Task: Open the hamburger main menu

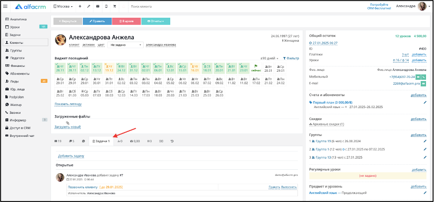Action: click(x=5, y=6)
